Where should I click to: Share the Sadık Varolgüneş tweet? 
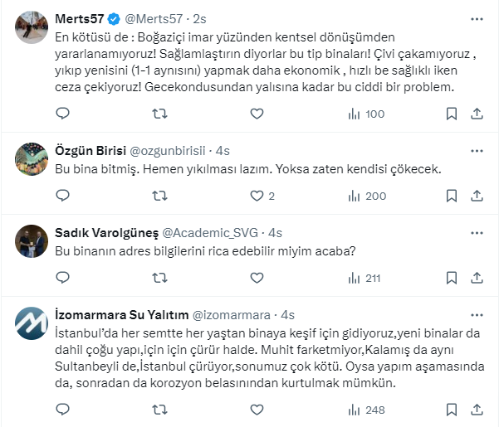477,278
